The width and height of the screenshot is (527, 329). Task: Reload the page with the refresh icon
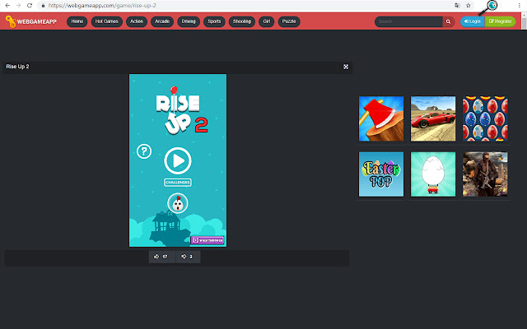30,6
